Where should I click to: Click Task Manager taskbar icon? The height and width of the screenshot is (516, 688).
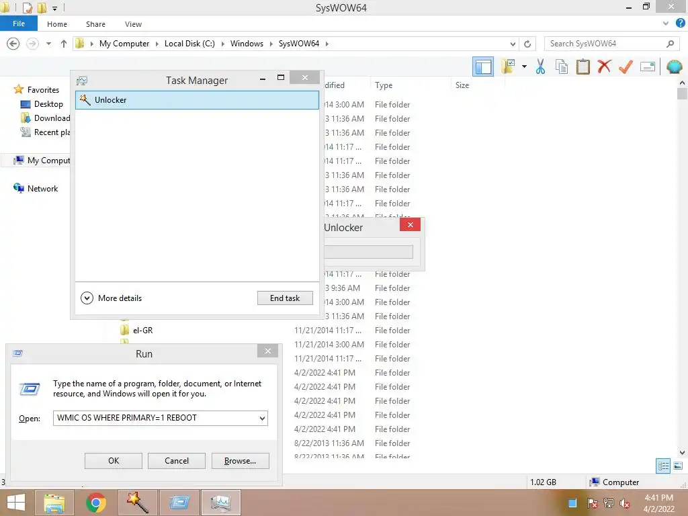(220, 503)
